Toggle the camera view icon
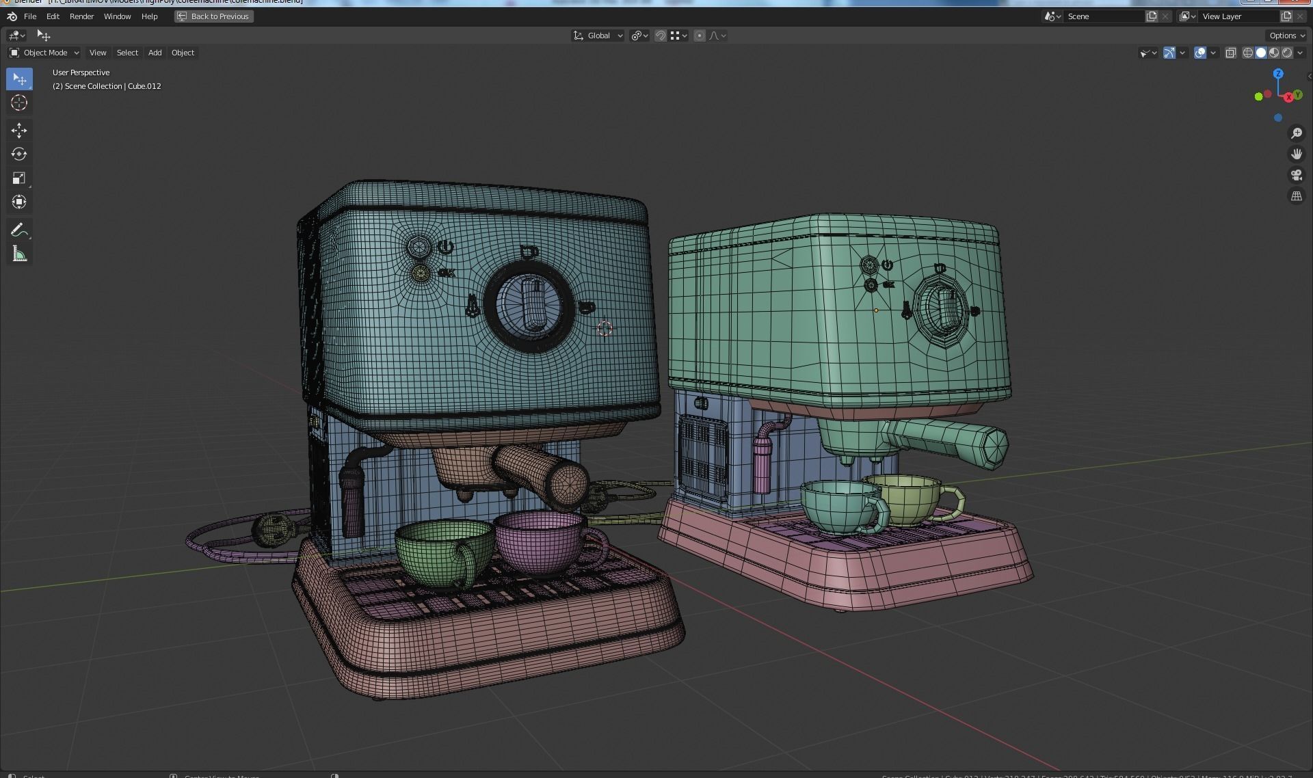The width and height of the screenshot is (1313, 778). pyautogui.click(x=1296, y=175)
